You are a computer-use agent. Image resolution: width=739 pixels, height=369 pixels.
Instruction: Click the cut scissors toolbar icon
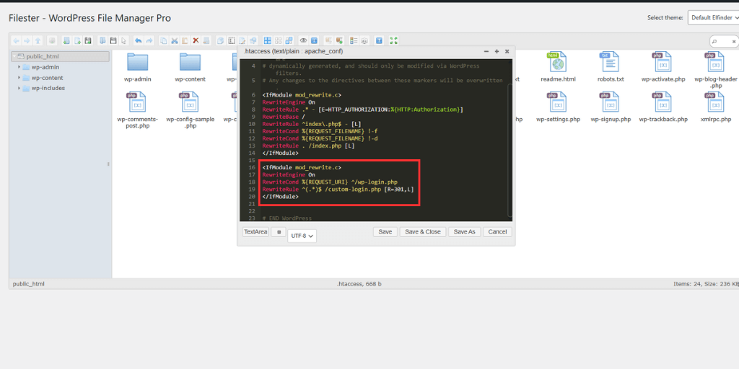tap(175, 40)
